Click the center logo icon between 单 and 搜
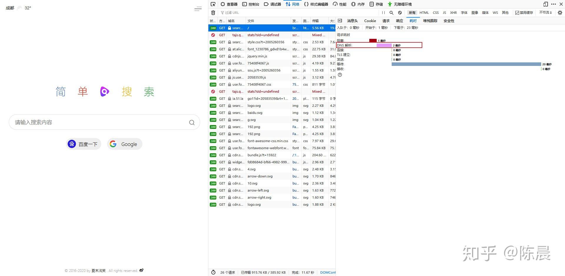 pyautogui.click(x=104, y=92)
